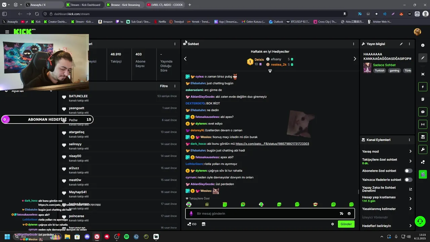Image resolution: width=430 pixels, height=242 pixels.
Task: Insert the last green smiley emote
Action: pyautogui.click(x=351, y=204)
